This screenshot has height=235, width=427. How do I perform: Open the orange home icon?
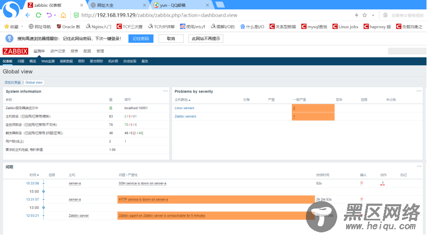tap(63, 15)
